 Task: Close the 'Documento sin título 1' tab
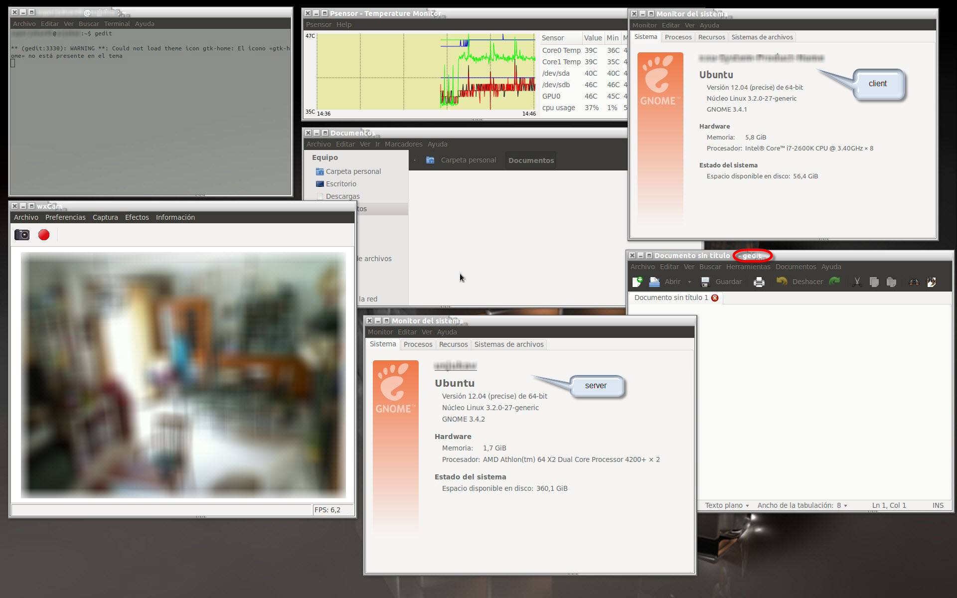click(x=715, y=298)
